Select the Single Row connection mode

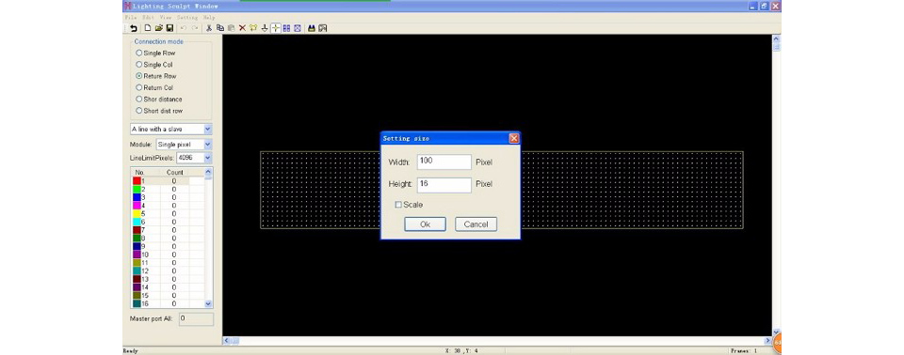(x=155, y=53)
